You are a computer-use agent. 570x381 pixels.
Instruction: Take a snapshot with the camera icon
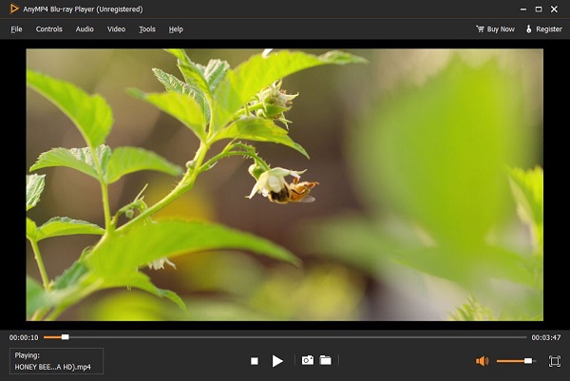click(x=307, y=361)
